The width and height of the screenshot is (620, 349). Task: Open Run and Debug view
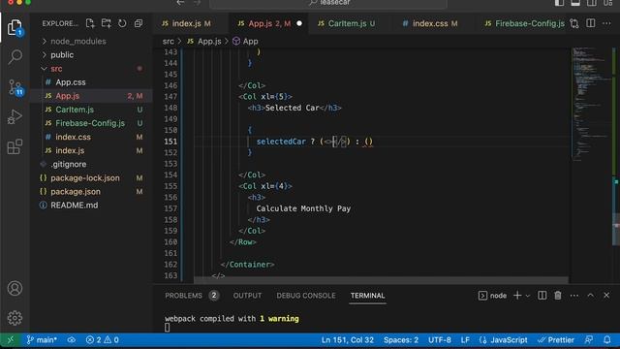point(15,117)
